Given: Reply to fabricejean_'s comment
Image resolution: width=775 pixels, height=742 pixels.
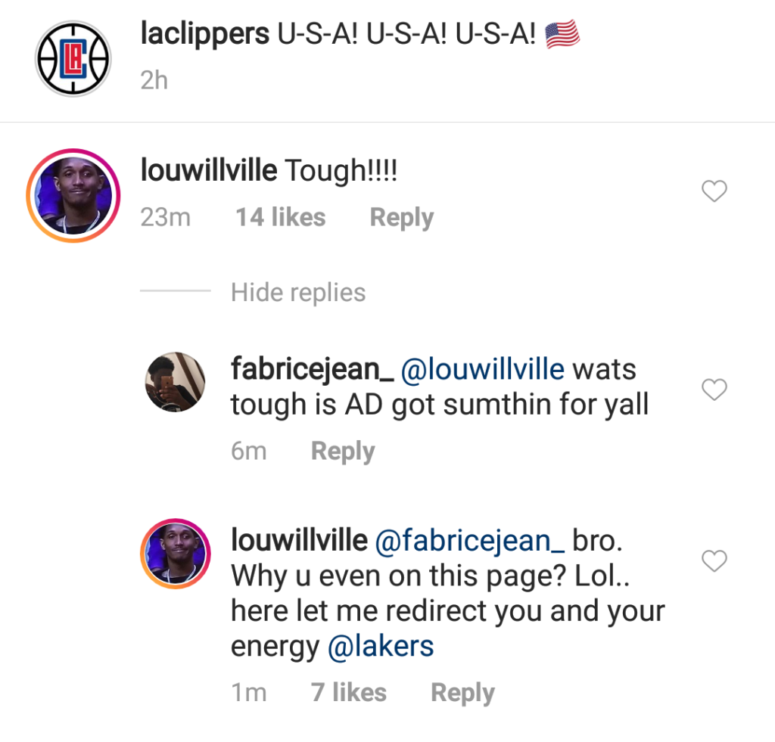Looking at the screenshot, I should tap(343, 451).
